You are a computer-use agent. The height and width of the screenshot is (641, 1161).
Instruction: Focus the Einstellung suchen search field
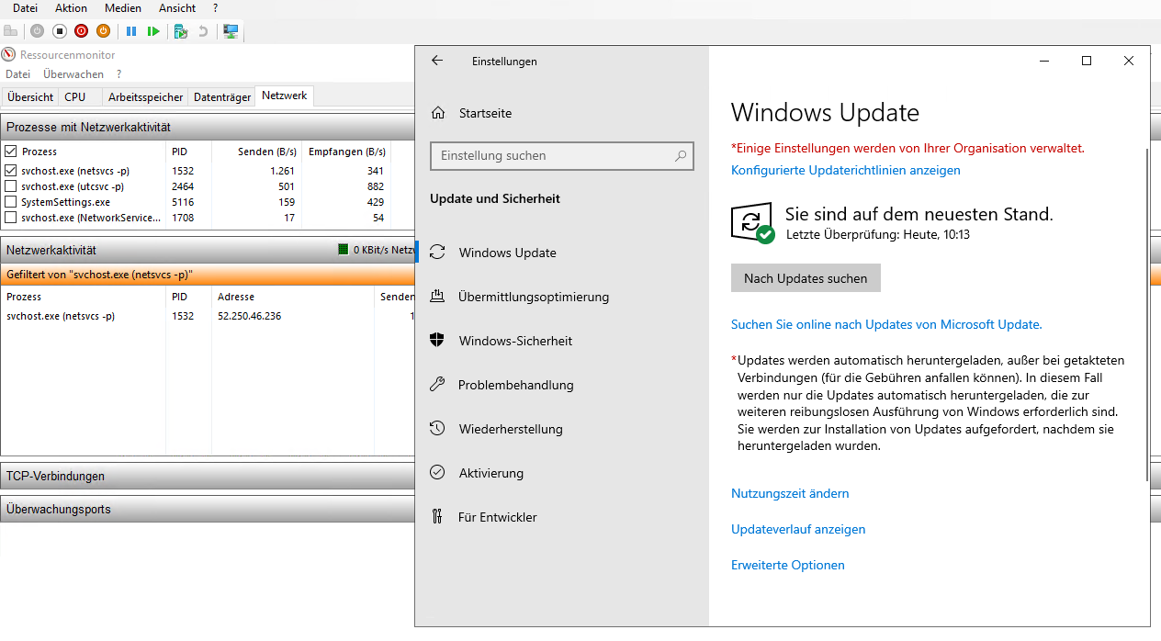pyautogui.click(x=562, y=156)
